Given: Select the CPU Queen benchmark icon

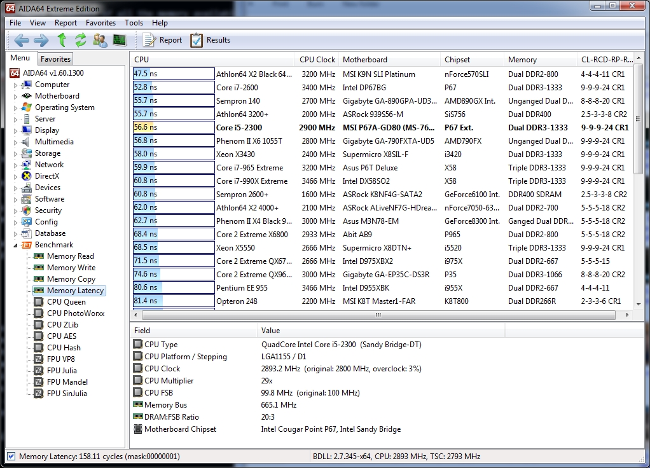Looking at the screenshot, I should click(x=39, y=302).
